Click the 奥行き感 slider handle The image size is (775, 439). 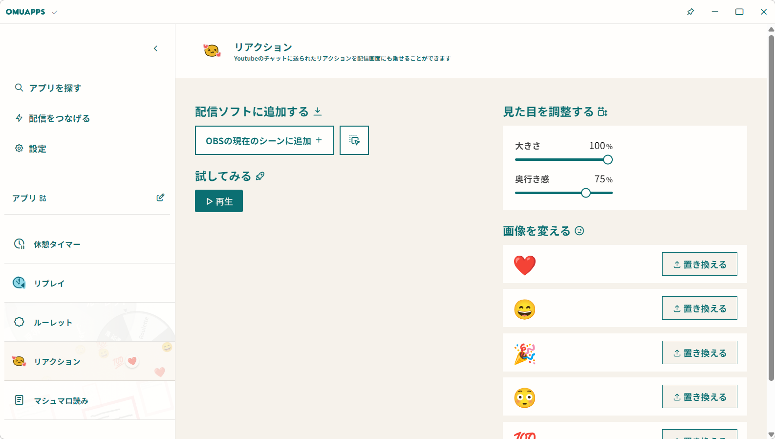coord(586,193)
